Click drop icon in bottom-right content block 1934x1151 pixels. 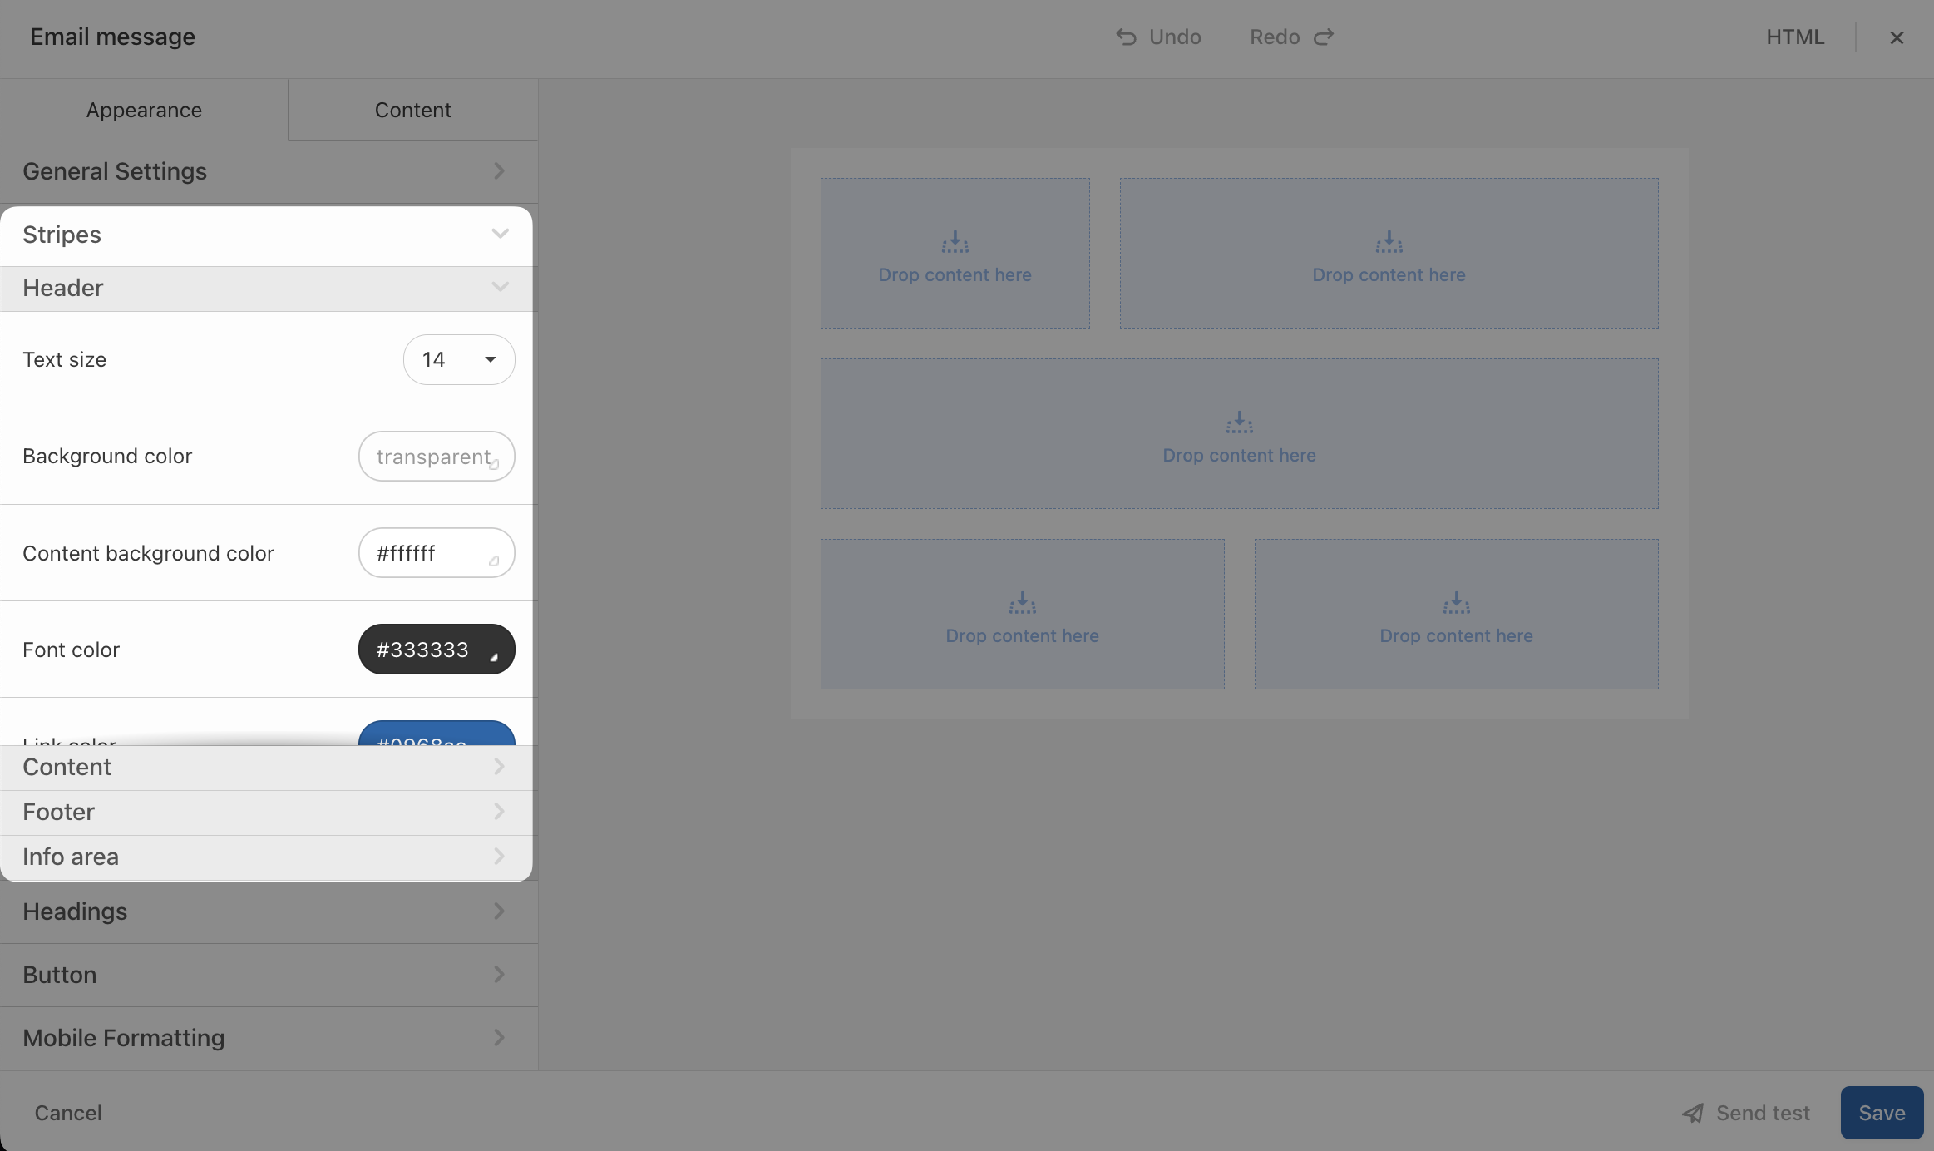tap(1456, 603)
